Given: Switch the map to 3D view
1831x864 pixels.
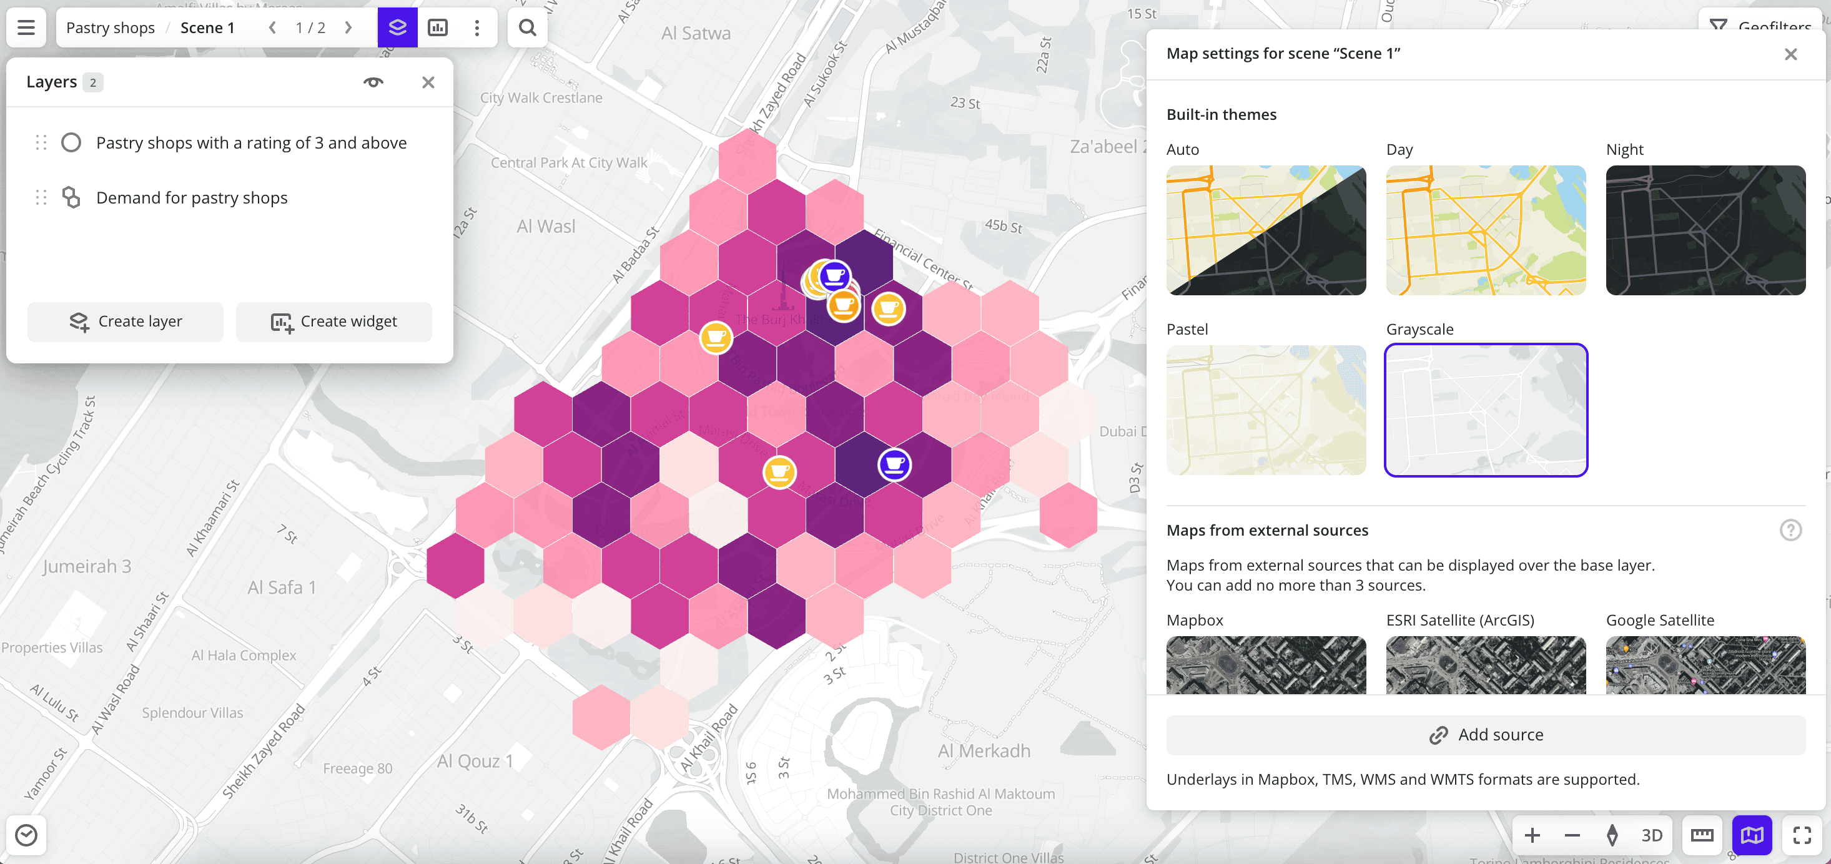Looking at the screenshot, I should tap(1651, 835).
